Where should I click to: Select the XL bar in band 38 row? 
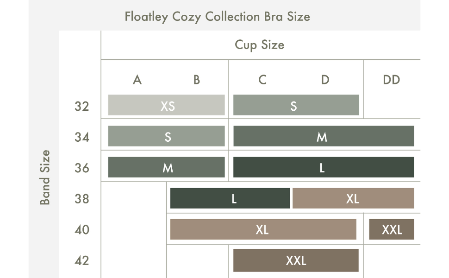pos(353,198)
